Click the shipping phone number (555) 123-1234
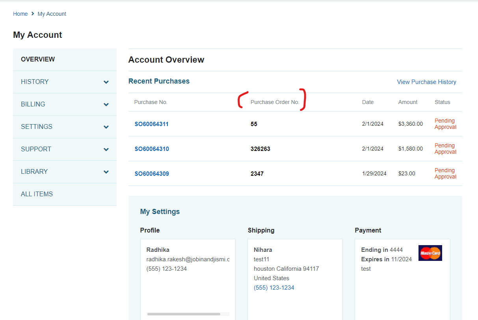The width and height of the screenshot is (478, 320). tap(274, 288)
